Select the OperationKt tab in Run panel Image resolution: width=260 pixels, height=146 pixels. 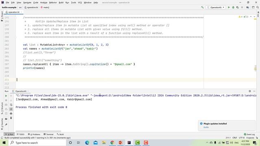click(x=20, y=91)
